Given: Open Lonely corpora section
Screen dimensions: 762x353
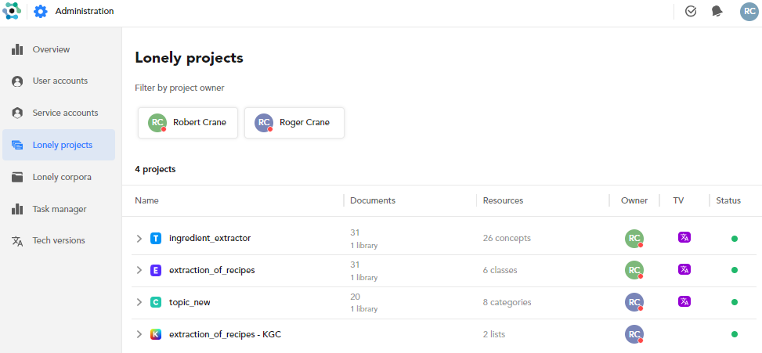Looking at the screenshot, I should point(62,177).
